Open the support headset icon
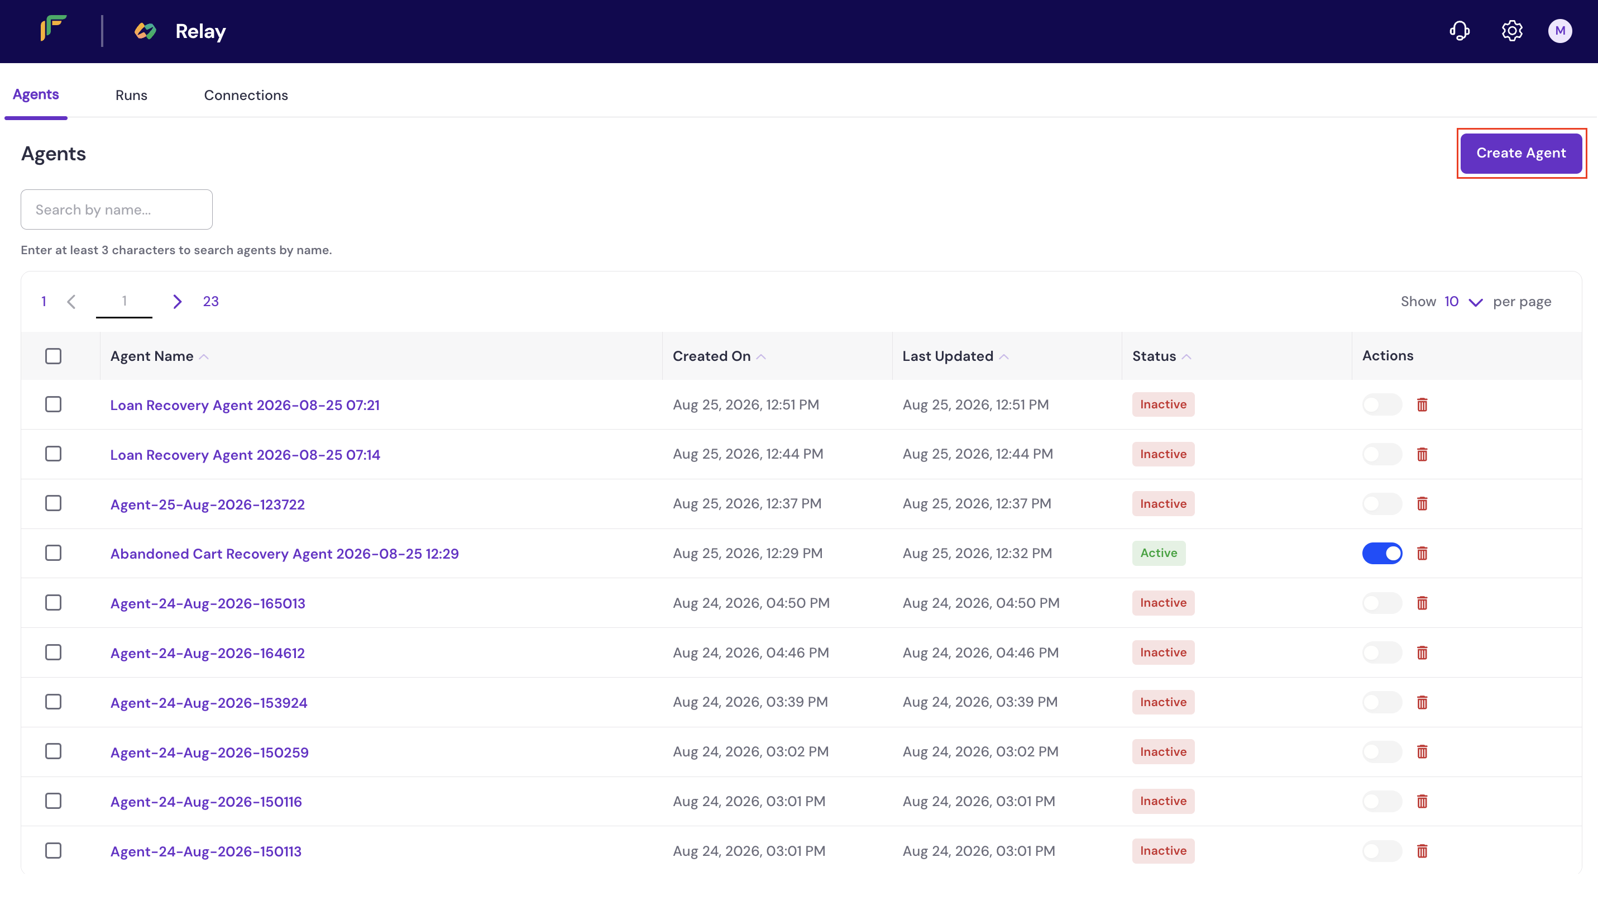Screen dimensions: 1598x905 click(x=1460, y=31)
